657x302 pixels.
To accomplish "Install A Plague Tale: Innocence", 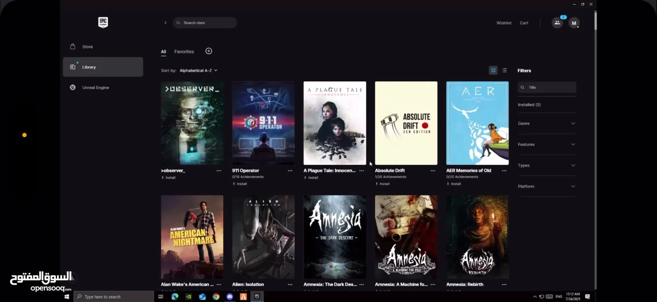I will tap(311, 177).
